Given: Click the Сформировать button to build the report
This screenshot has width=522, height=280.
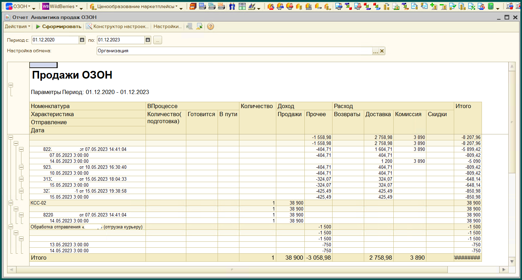Looking at the screenshot, I should [x=58, y=26].
